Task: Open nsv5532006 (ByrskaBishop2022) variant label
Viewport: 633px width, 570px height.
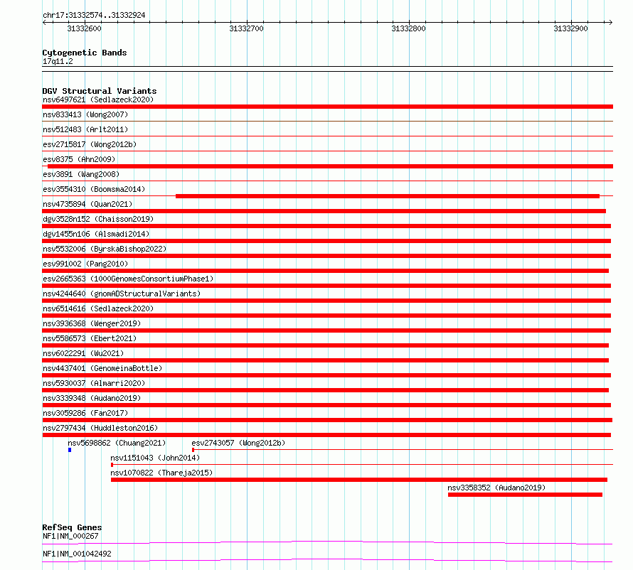Action: 105,249
